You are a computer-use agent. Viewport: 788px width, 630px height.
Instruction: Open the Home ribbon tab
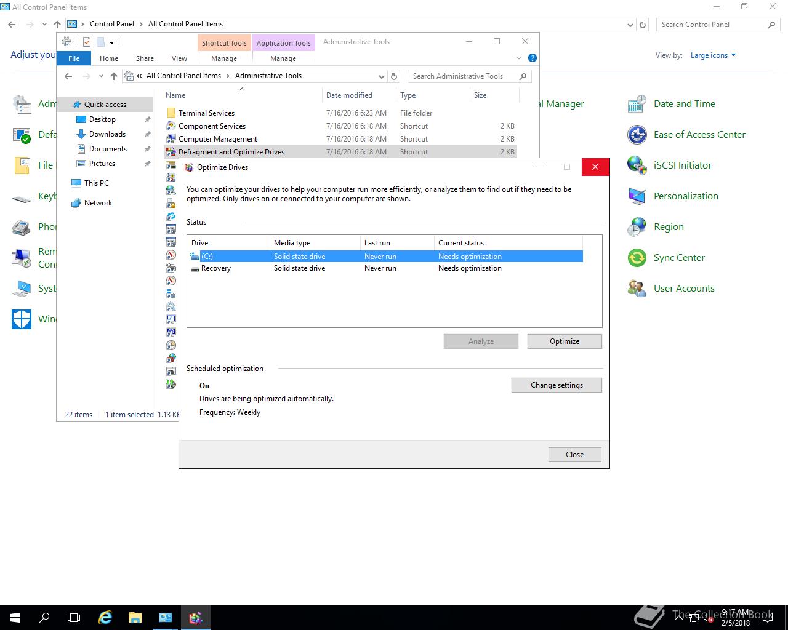[x=109, y=58]
